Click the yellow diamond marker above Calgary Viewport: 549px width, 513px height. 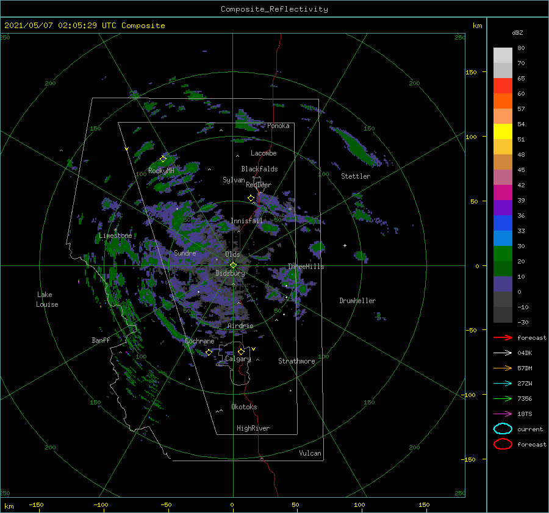(x=241, y=351)
